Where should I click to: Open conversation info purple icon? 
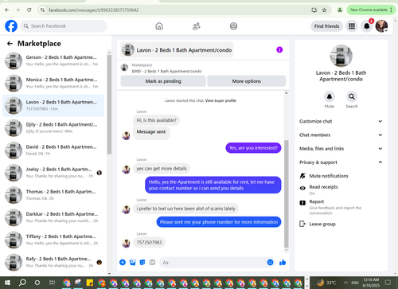pos(279,49)
